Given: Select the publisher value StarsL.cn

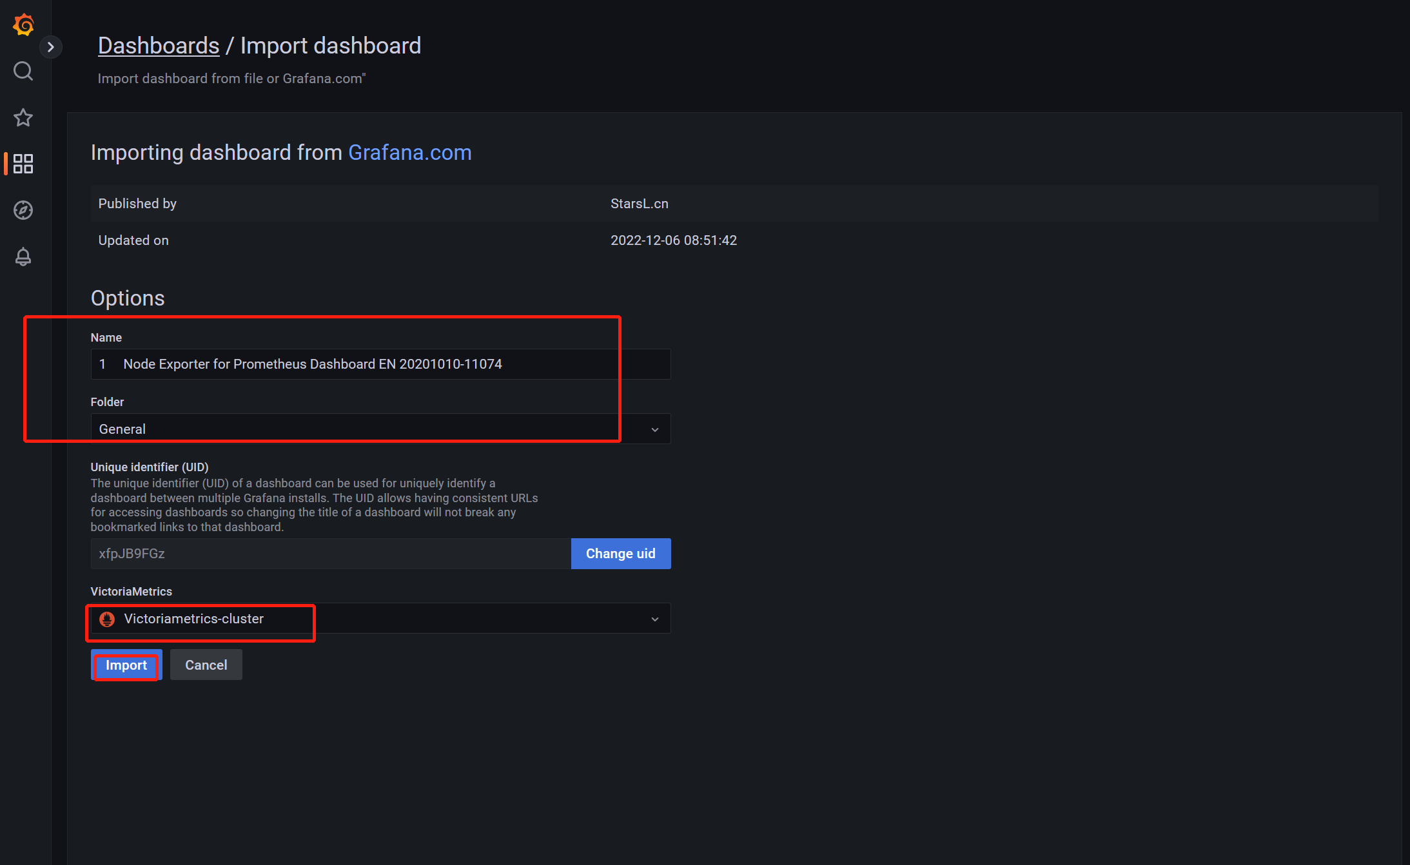Looking at the screenshot, I should coord(640,204).
